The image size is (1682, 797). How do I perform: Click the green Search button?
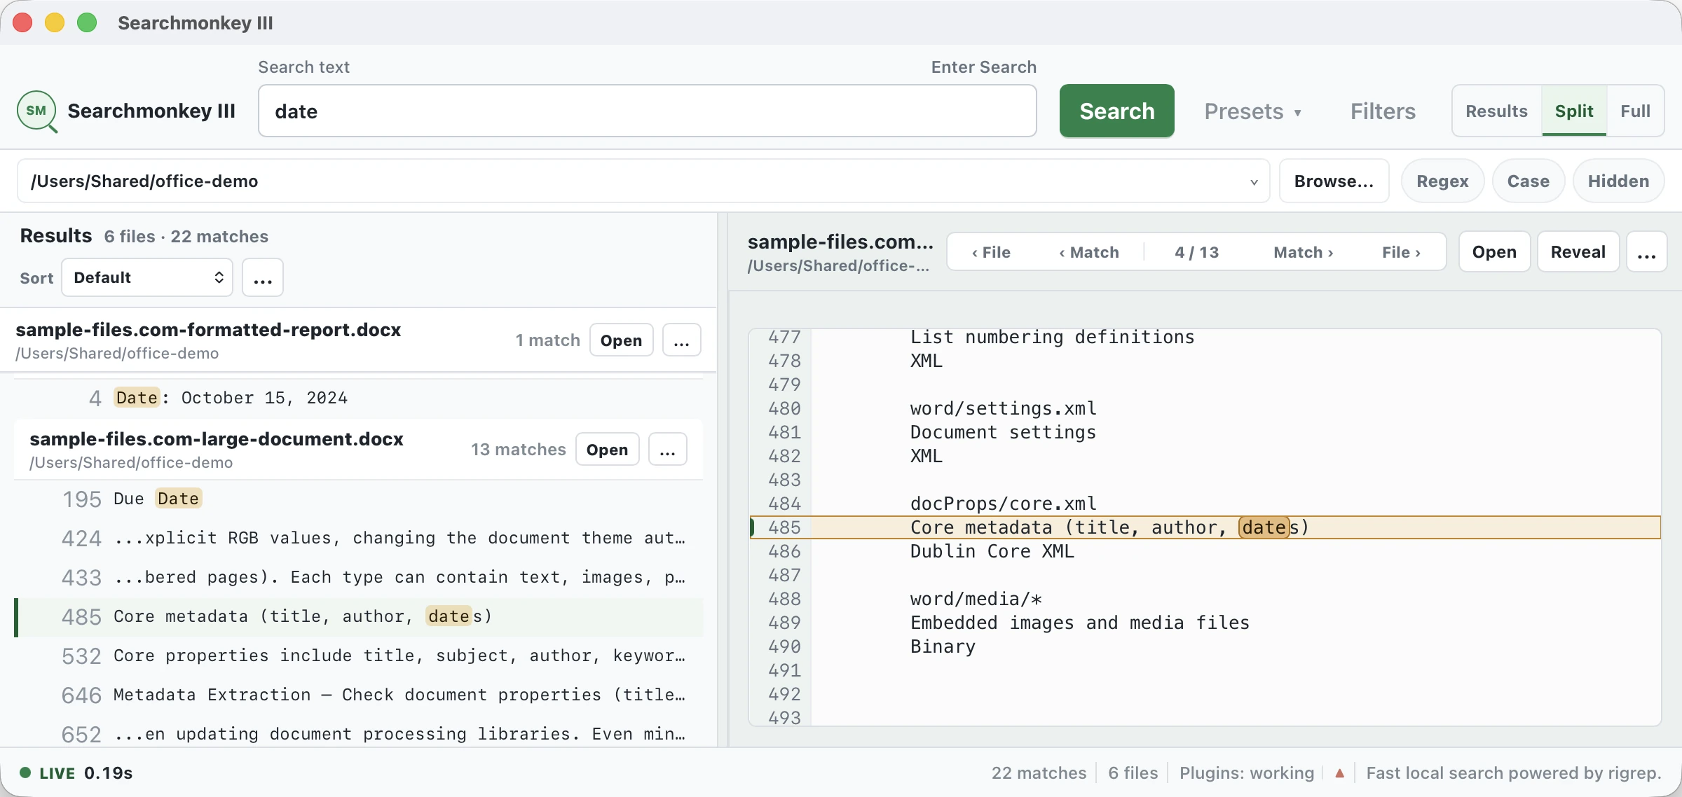pyautogui.click(x=1116, y=111)
